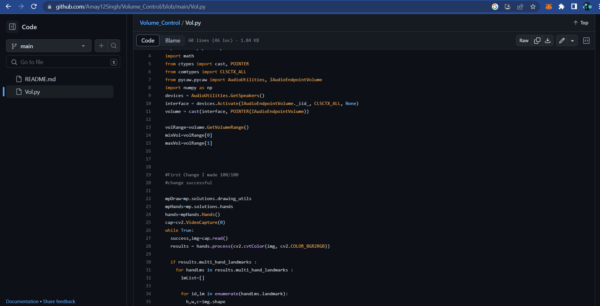The height and width of the screenshot is (306, 600).
Task: Focus the Go to file search field
Action: pos(63,62)
